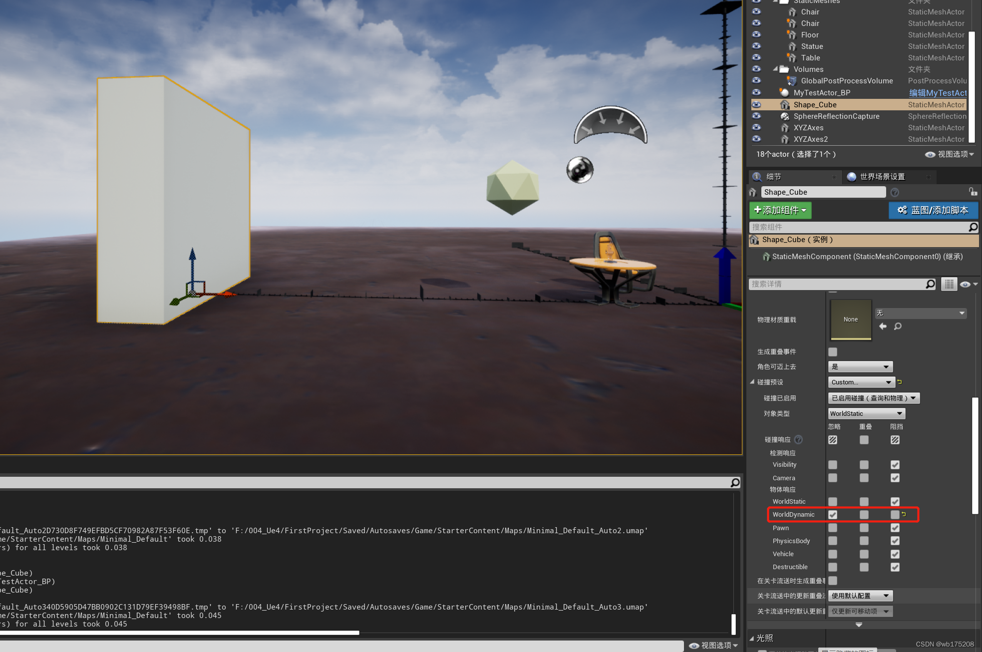Switch to the 细节 tab
This screenshot has width=982, height=652.
coord(794,177)
